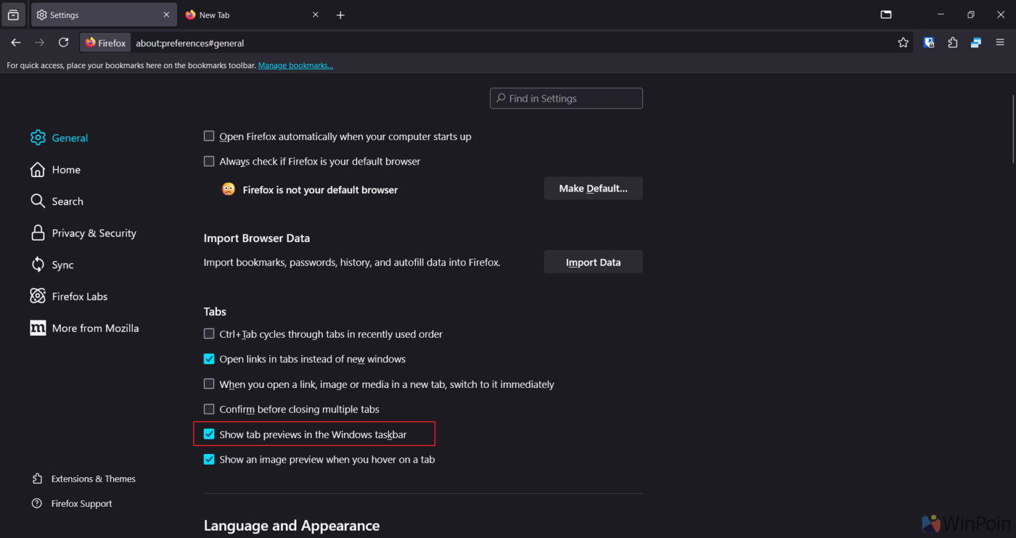Uncheck 'Show tab previews in the Windows taskbar'

point(209,434)
